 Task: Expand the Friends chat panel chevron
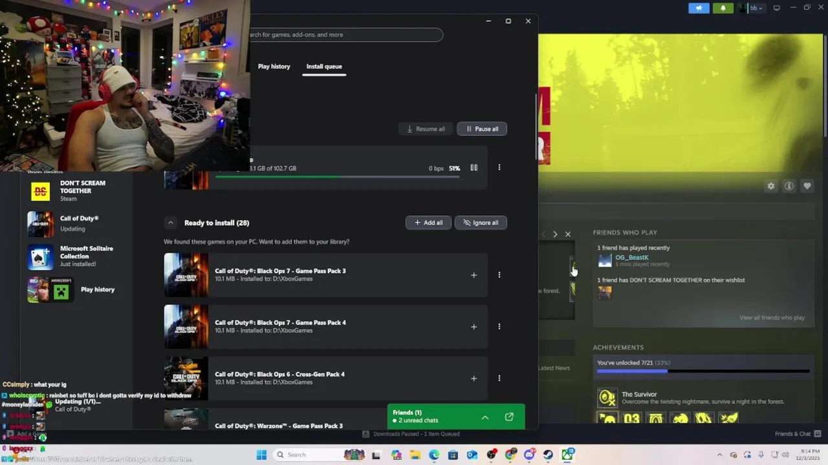[x=485, y=417]
